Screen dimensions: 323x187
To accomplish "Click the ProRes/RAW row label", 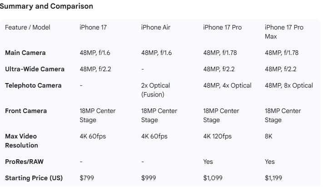I will pos(24,162).
